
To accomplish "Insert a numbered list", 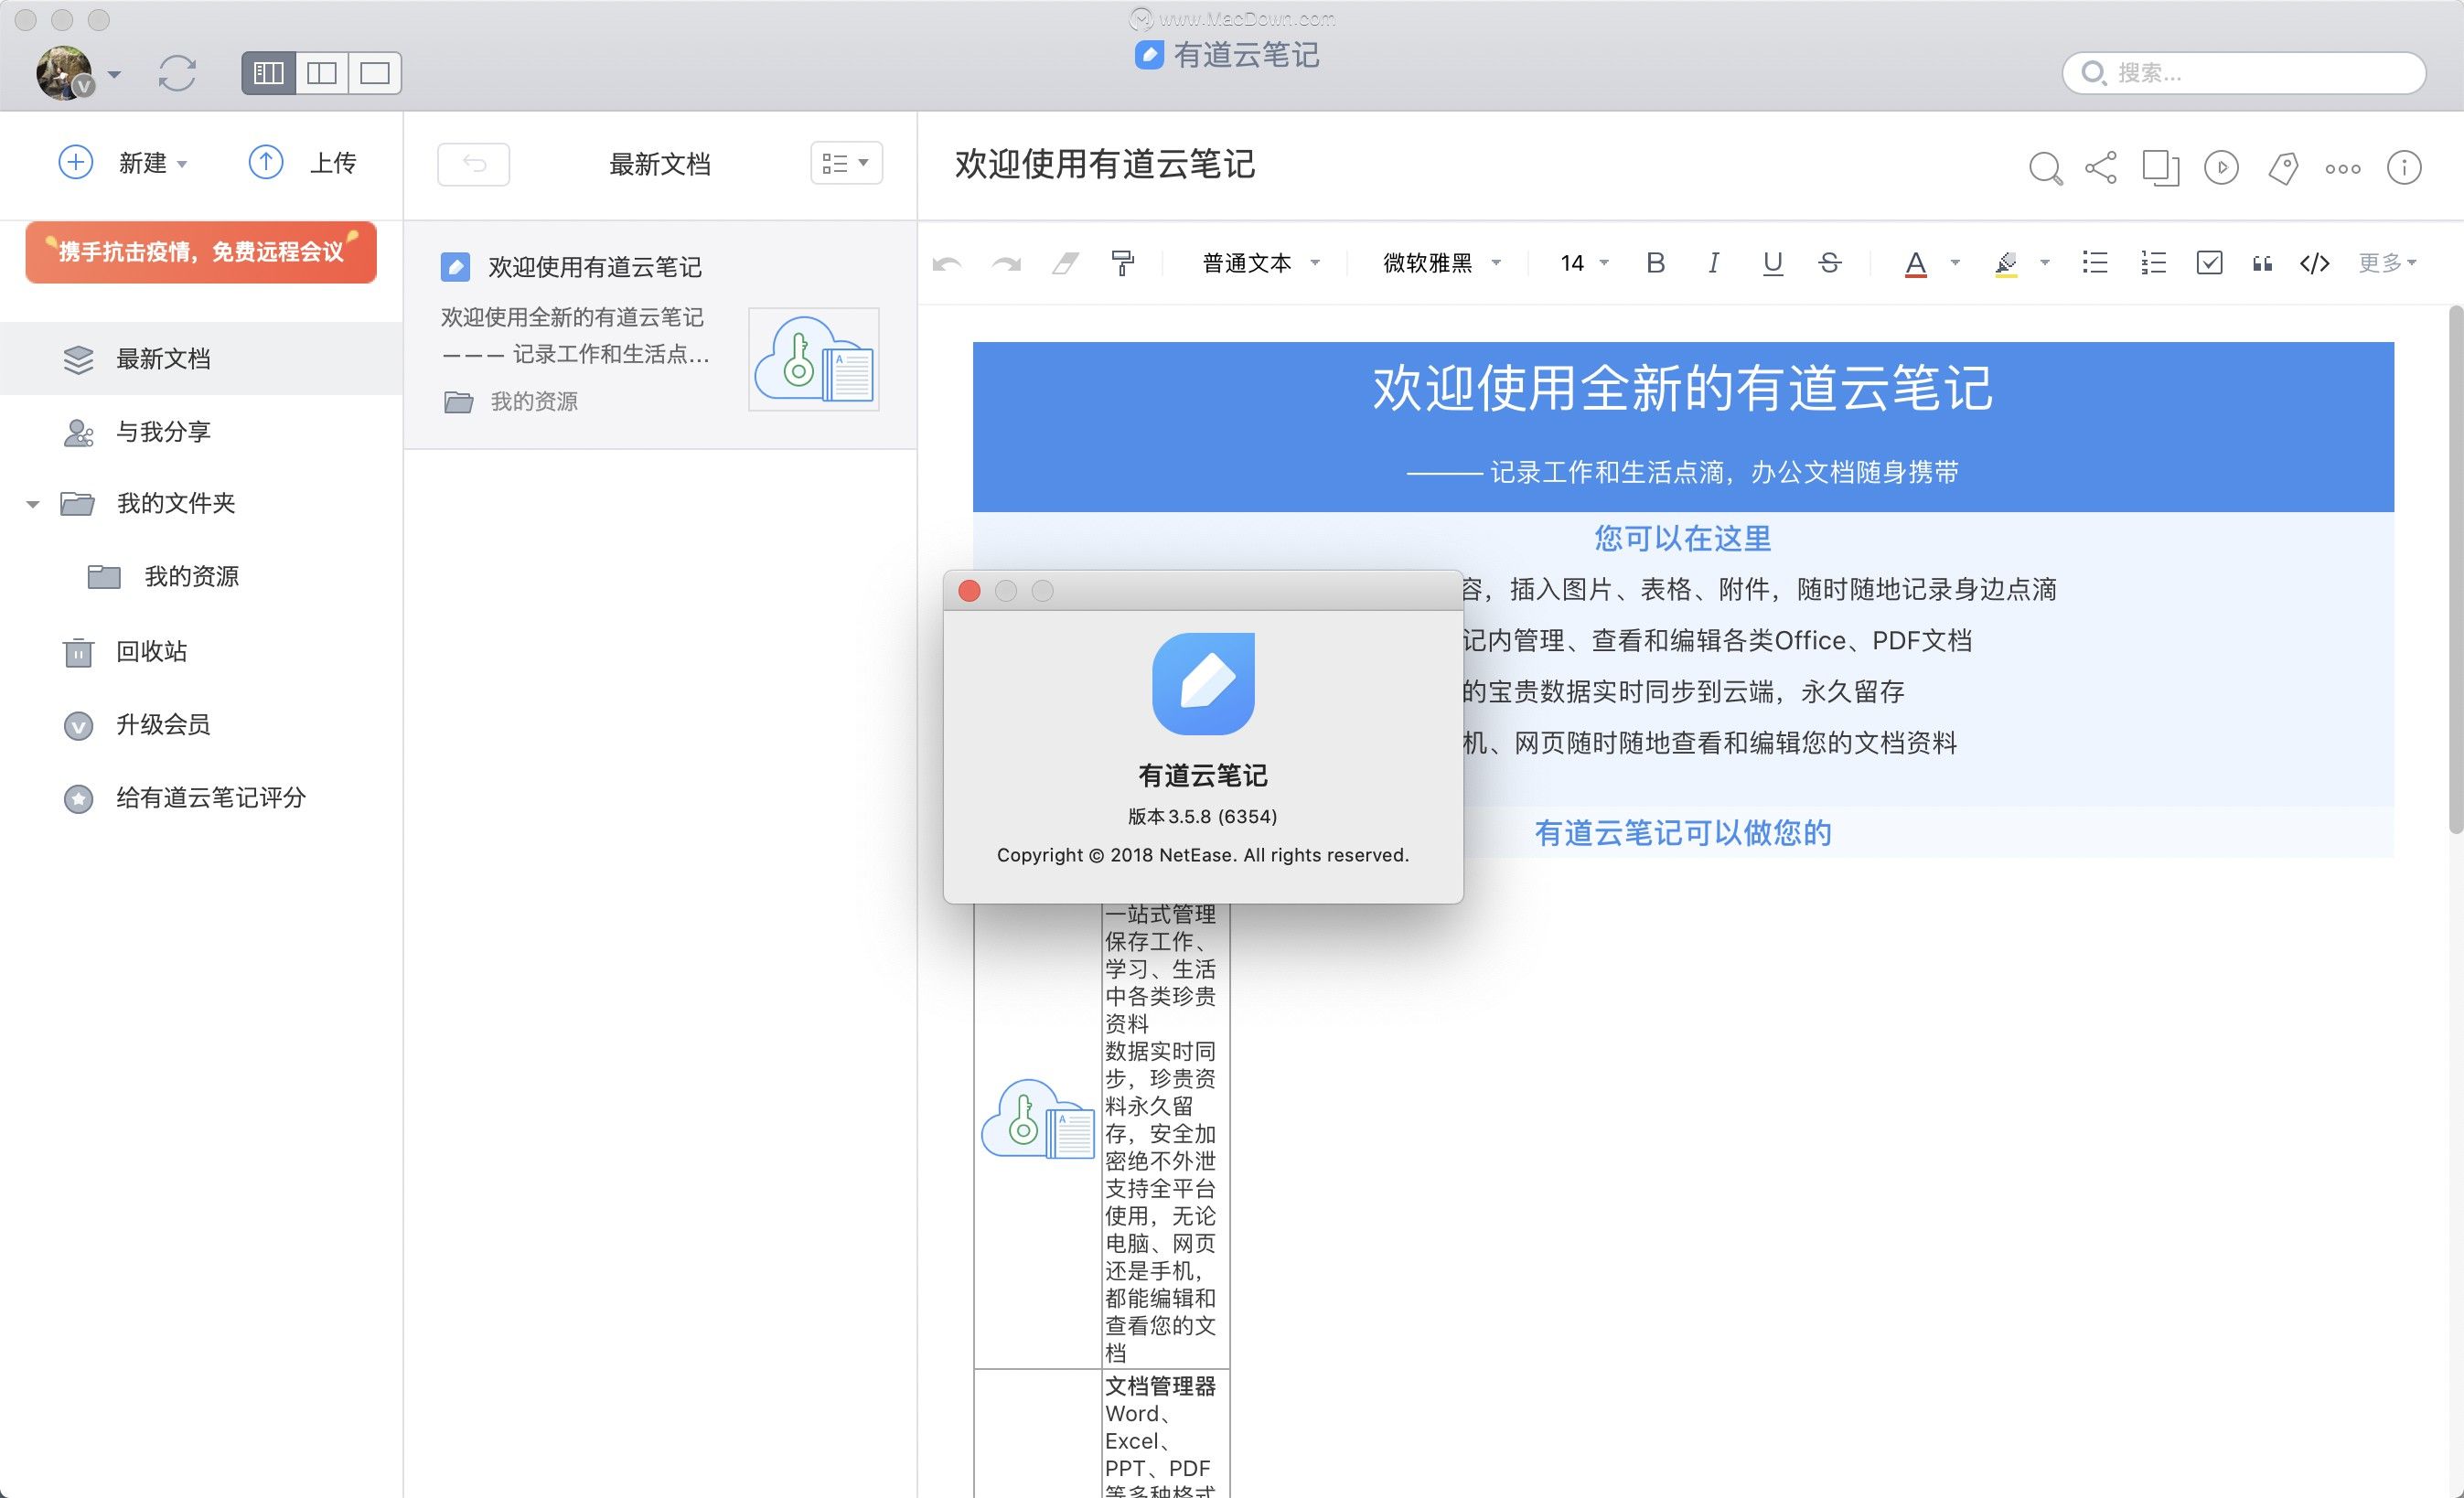I will pos(2152,263).
